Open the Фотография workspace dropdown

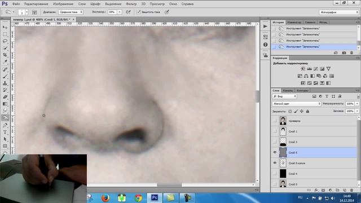click(x=338, y=12)
